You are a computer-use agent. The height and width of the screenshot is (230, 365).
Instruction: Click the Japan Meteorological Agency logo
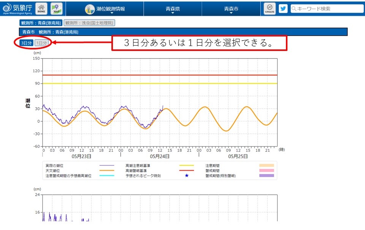(x=17, y=8)
